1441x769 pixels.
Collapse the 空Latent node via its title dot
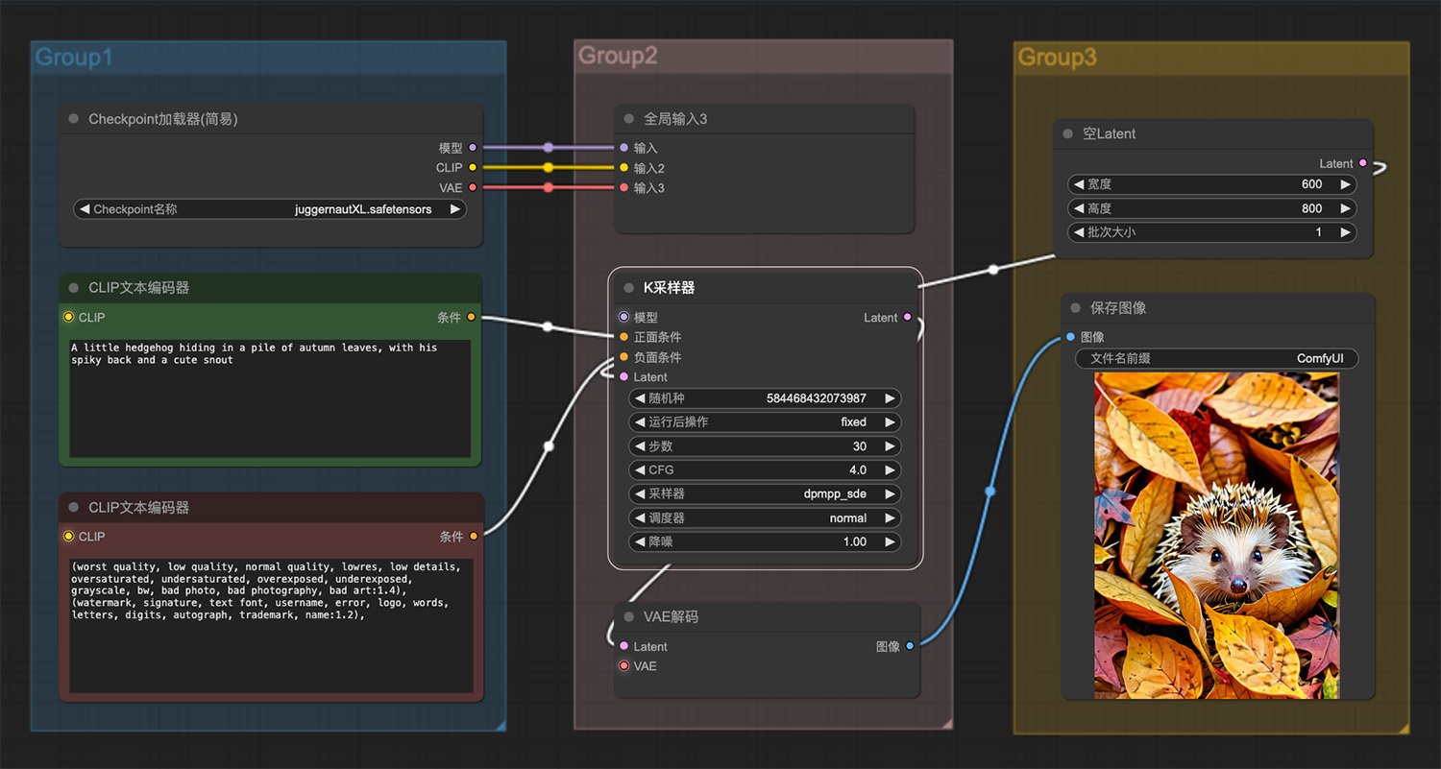pyautogui.click(x=1068, y=134)
